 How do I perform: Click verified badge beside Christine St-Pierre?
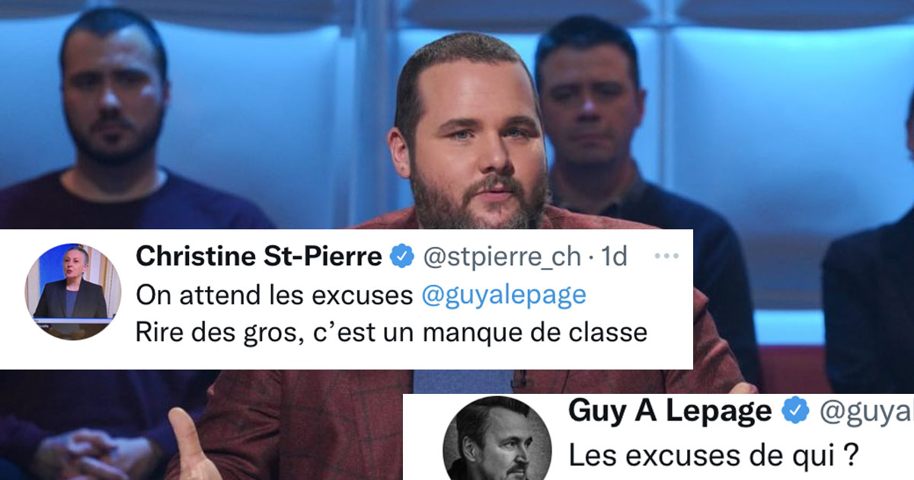401,258
